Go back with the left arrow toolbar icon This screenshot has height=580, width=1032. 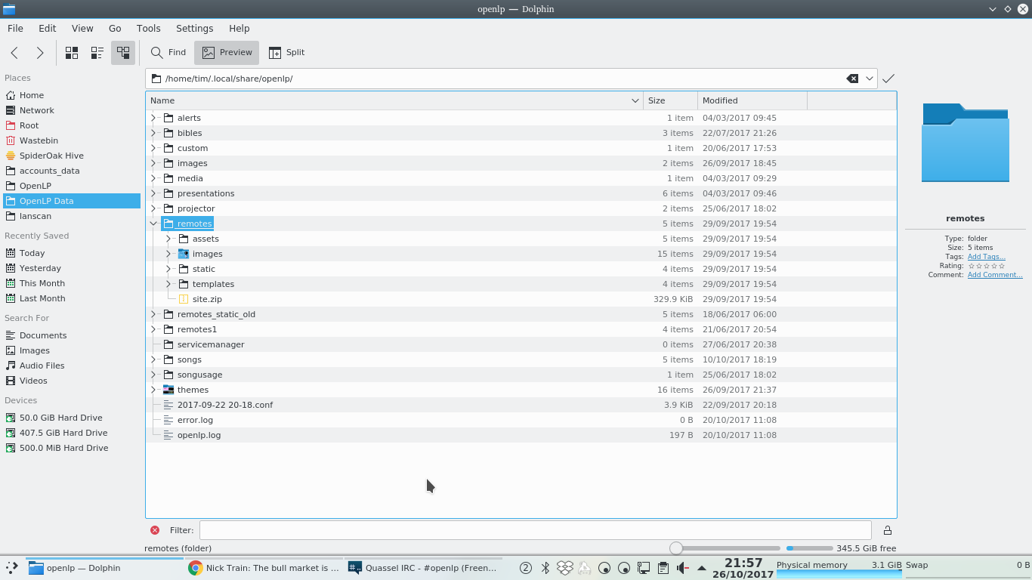[14, 52]
